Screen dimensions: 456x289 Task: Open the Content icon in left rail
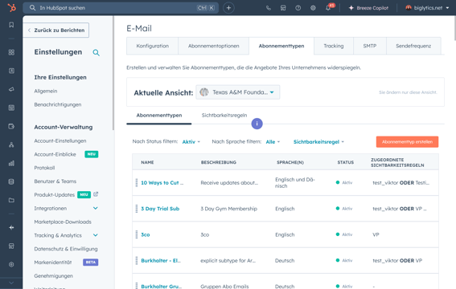pos(11,108)
